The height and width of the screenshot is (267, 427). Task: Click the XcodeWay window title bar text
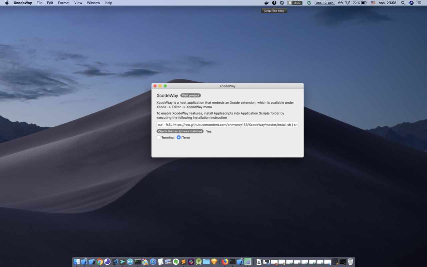pos(227,86)
